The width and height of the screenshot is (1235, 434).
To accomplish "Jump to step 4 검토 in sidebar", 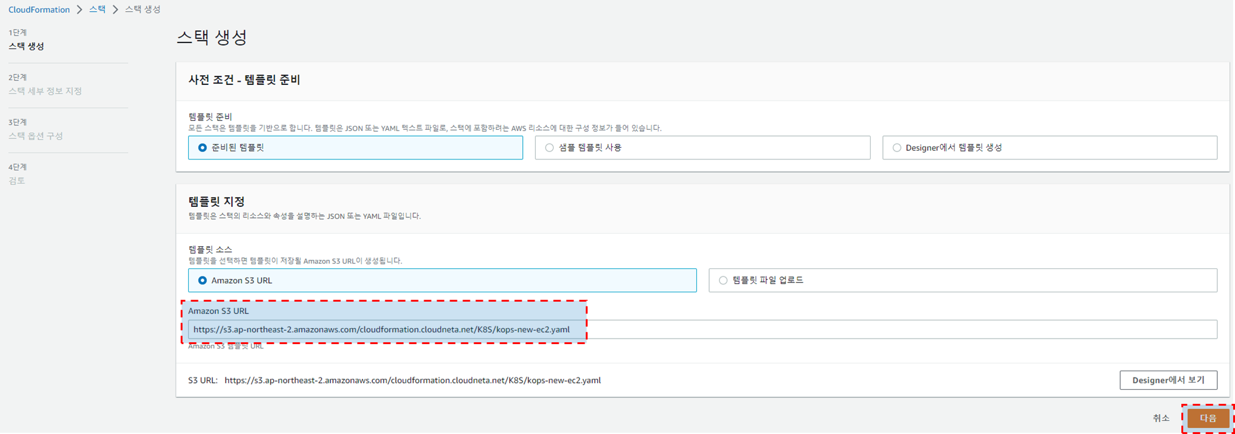I will pyautogui.click(x=17, y=181).
